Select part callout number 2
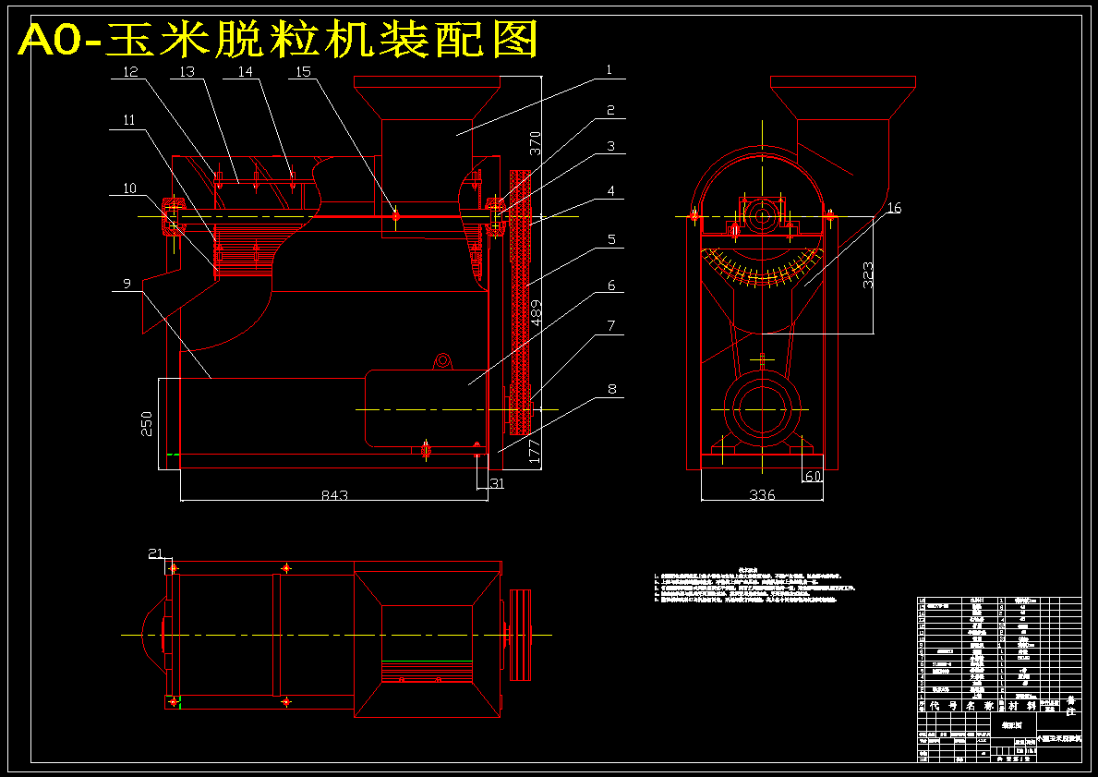This screenshot has height=777, width=1098. coord(610,110)
